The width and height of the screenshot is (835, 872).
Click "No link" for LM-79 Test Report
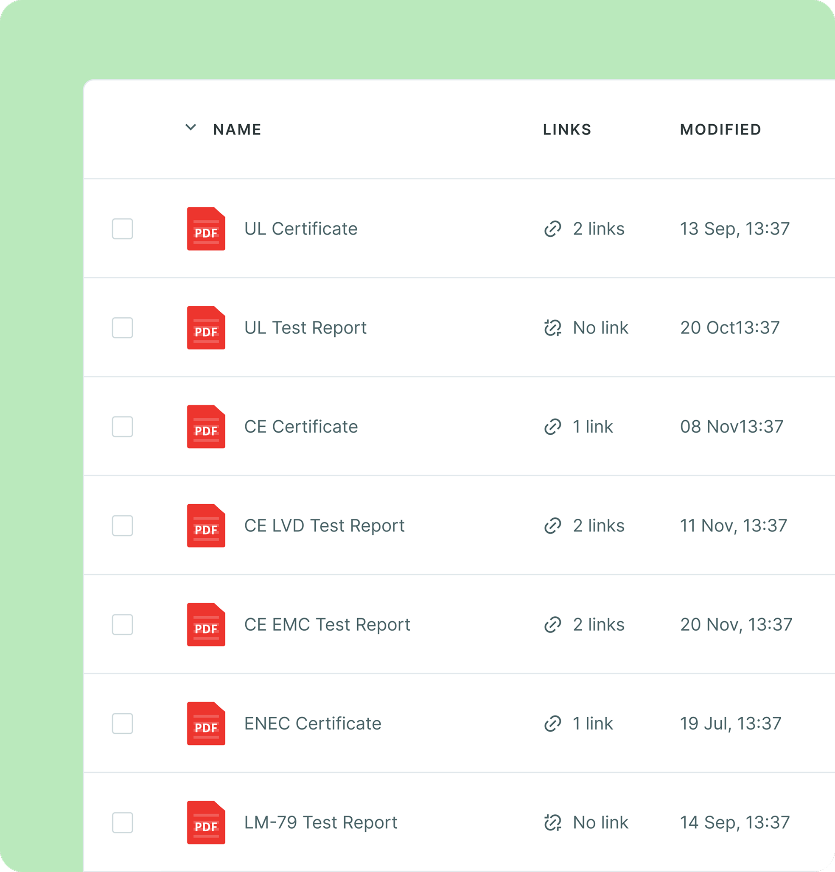pos(600,823)
